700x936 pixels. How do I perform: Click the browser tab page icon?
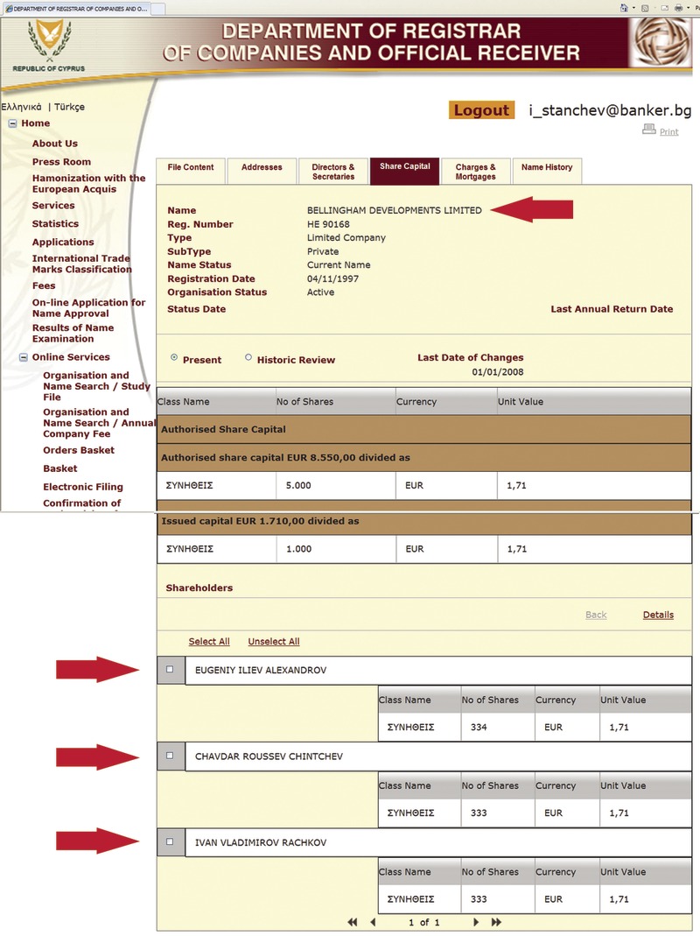click(9, 9)
